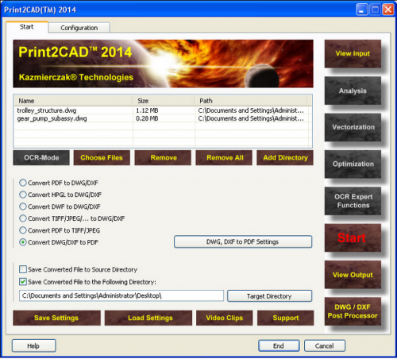The height and width of the screenshot is (359, 397).
Task: Close the Print2CAD window
Action: click(x=388, y=10)
